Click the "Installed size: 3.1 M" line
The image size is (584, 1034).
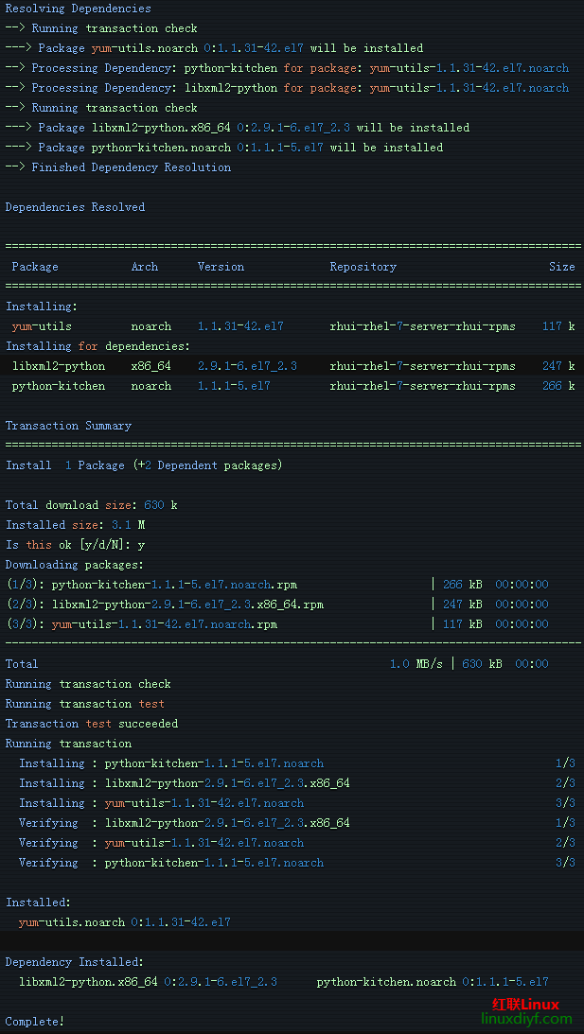[x=75, y=525]
